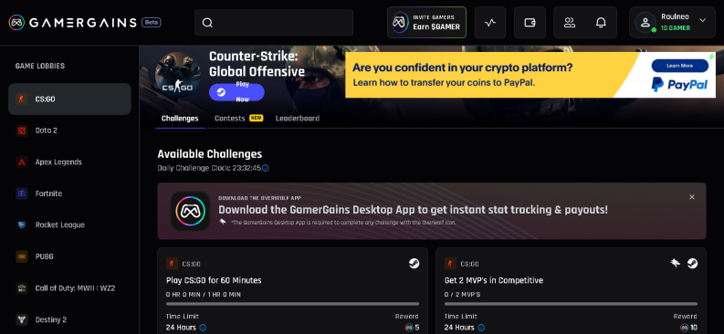
Task: Dismiss the desktop app download banner
Action: (692, 197)
